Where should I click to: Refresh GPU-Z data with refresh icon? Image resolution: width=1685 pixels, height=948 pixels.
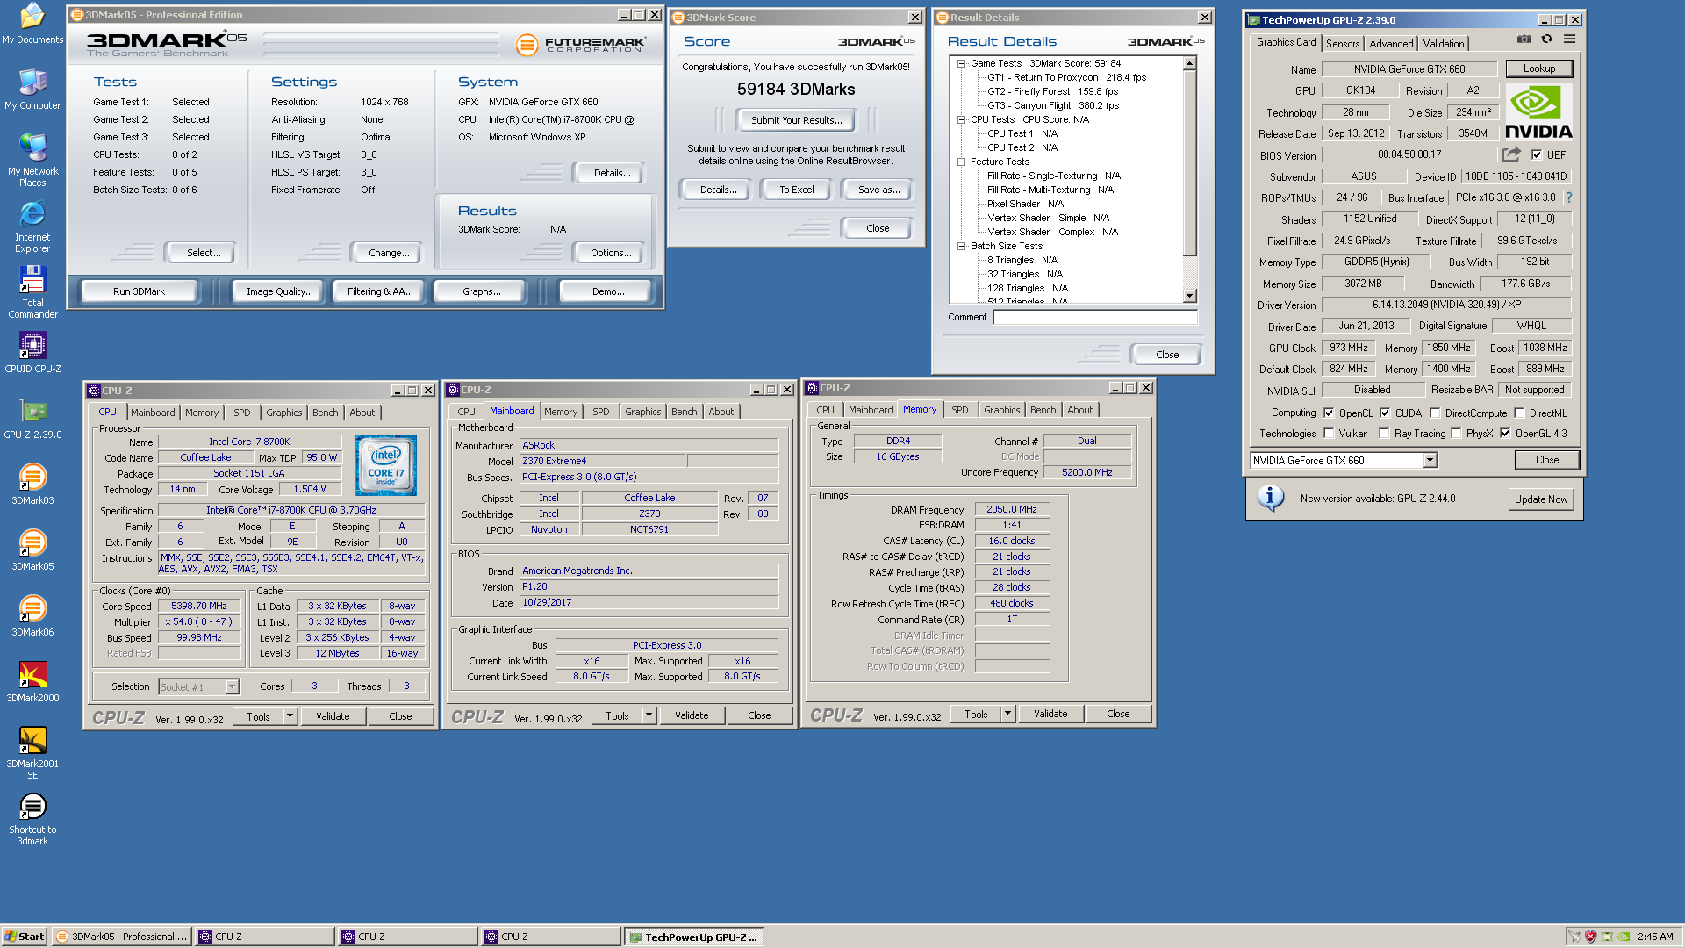[1547, 39]
